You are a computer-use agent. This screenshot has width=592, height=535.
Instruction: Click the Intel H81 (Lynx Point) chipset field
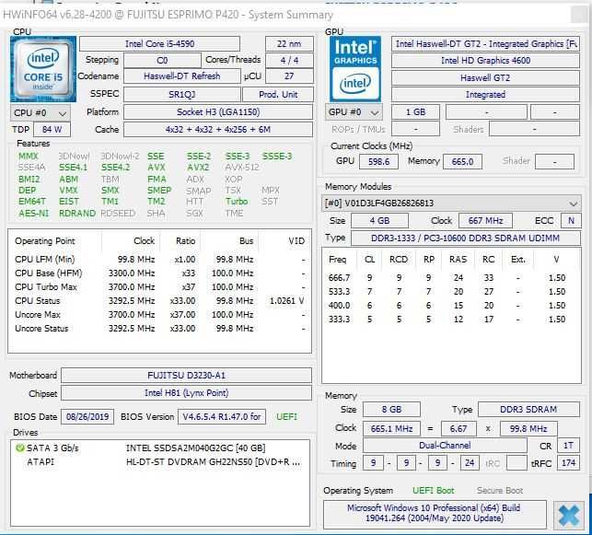(187, 393)
